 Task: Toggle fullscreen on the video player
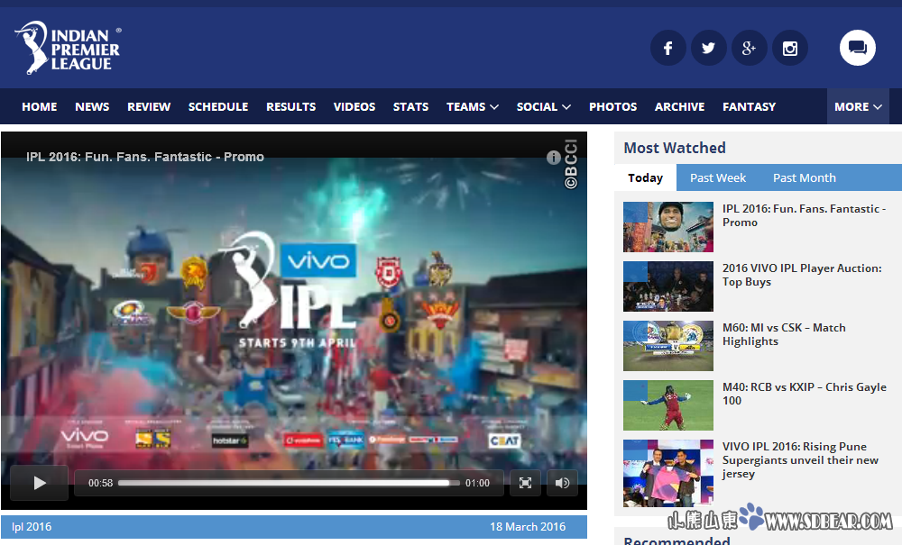point(525,483)
